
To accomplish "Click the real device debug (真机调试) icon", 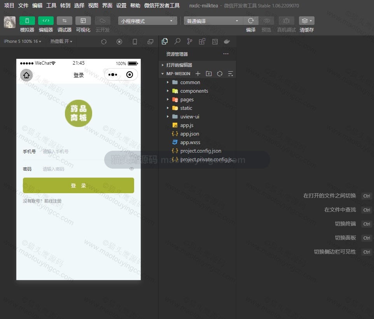I will [x=286, y=21].
